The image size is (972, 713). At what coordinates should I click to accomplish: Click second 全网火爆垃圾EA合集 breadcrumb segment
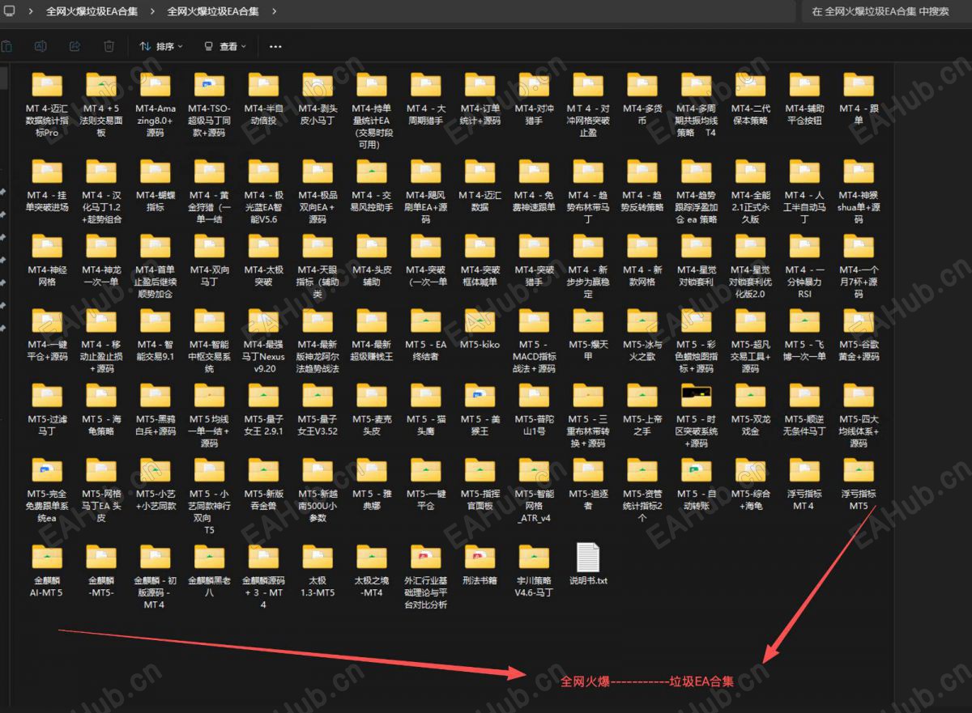(x=213, y=12)
